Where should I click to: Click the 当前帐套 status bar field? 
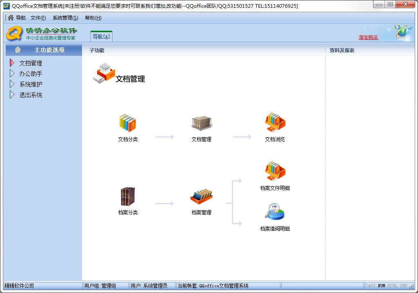[228, 286]
